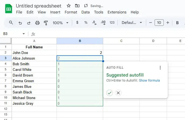Reject the suggested autofill with X

(118, 93)
